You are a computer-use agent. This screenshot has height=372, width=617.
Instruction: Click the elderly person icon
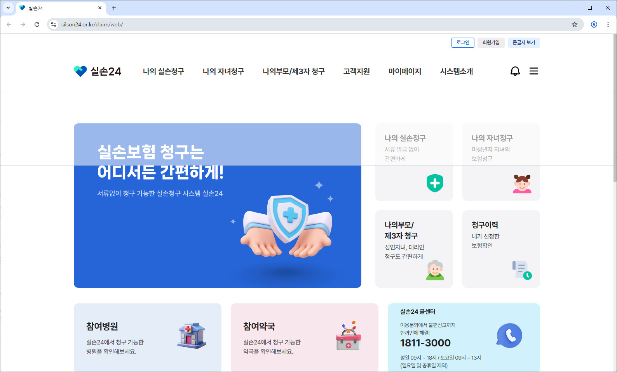(435, 270)
